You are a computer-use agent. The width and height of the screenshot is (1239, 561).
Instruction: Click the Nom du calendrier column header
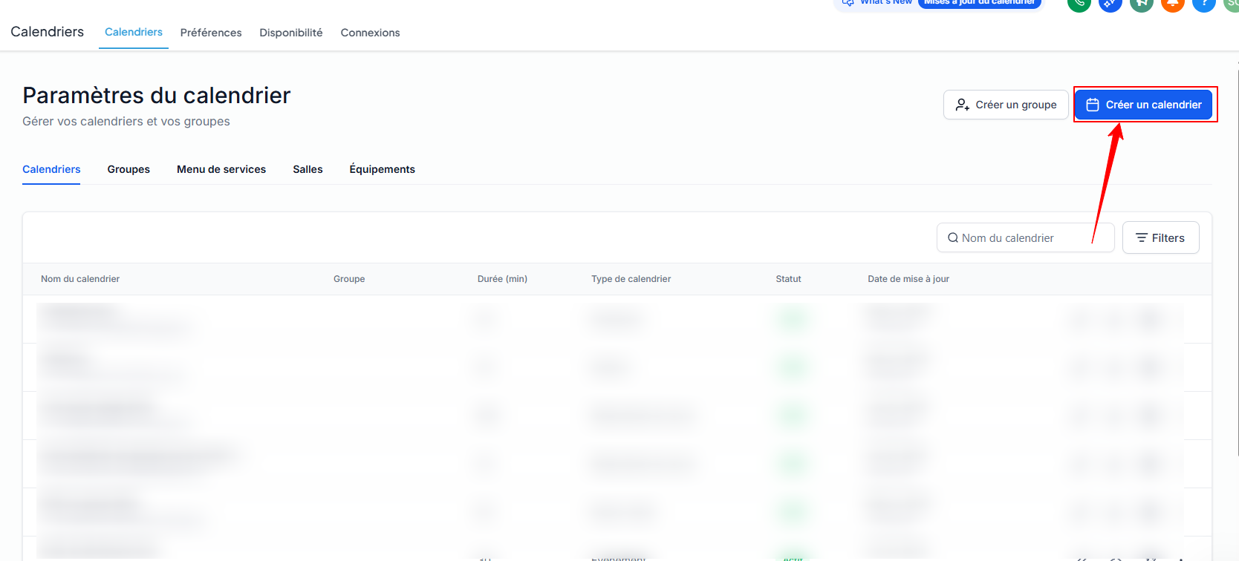tap(80, 279)
